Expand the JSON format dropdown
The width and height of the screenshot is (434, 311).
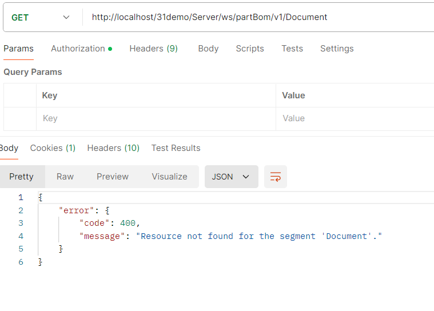(x=231, y=177)
